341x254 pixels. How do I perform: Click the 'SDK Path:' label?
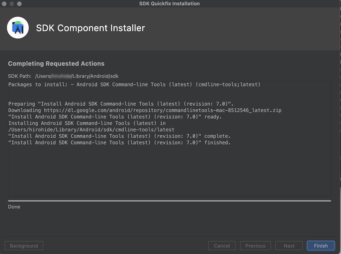pos(20,76)
